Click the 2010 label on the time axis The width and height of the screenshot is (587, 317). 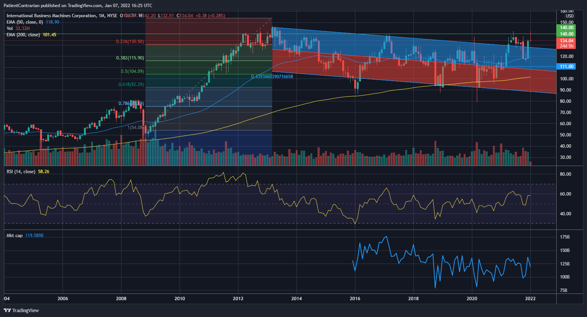click(x=180, y=298)
